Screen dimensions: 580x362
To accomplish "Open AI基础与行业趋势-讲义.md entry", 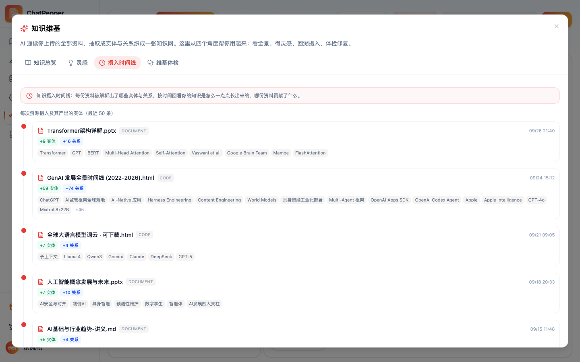I will (x=81, y=329).
